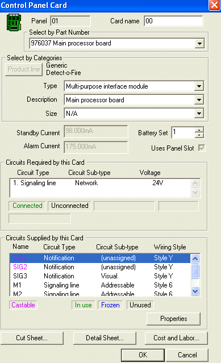Decrease Battery Set with down spinner
Screen dimensions: 221x363
199,135
